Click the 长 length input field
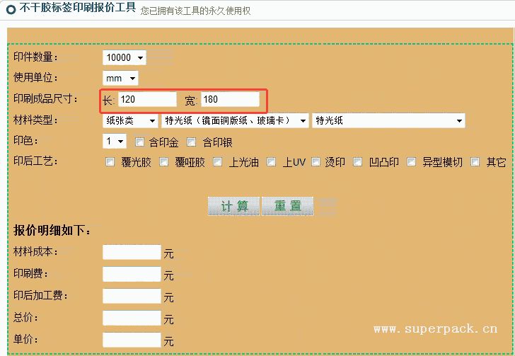Screen dimensions: 515x356 [147, 100]
